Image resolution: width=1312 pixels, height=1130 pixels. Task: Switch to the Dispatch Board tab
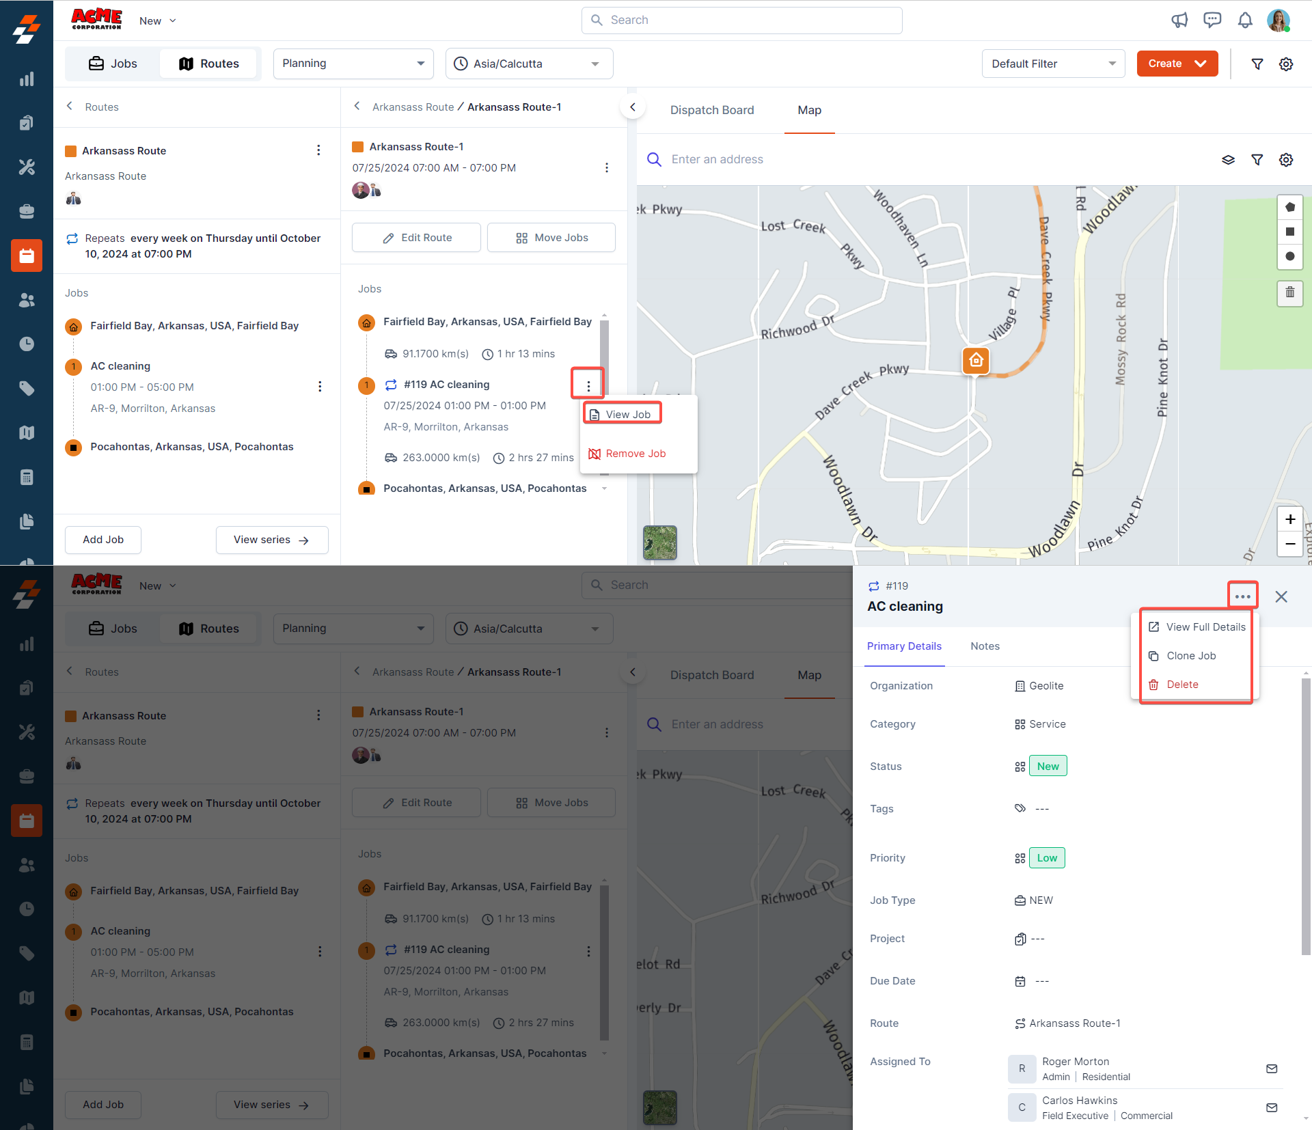click(711, 110)
